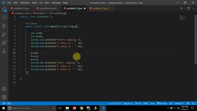Click the unsaved dot on problem17.java tab
197x111 pixels.
pos(85,8)
